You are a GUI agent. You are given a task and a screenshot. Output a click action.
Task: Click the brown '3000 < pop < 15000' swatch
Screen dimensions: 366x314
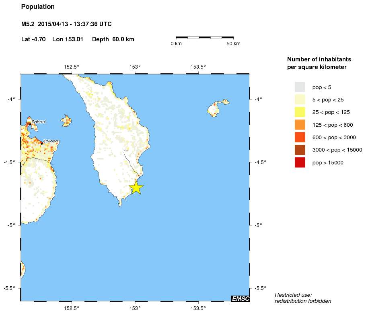(300, 150)
